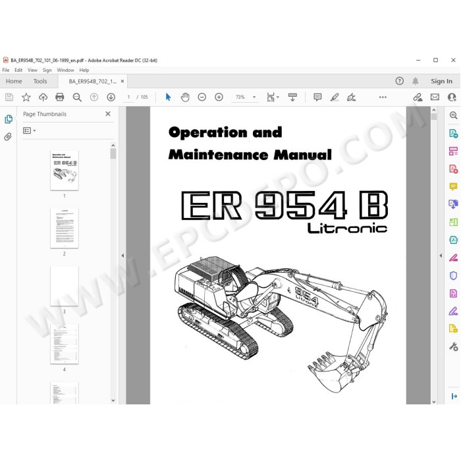461x461 pixels.
Task: Add a comment sticky note
Action: pyautogui.click(x=317, y=97)
